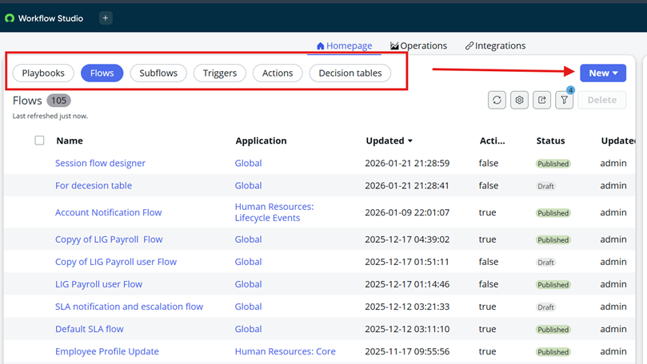This screenshot has height=364, width=647.
Task: Click the Name column header
Action: click(70, 140)
